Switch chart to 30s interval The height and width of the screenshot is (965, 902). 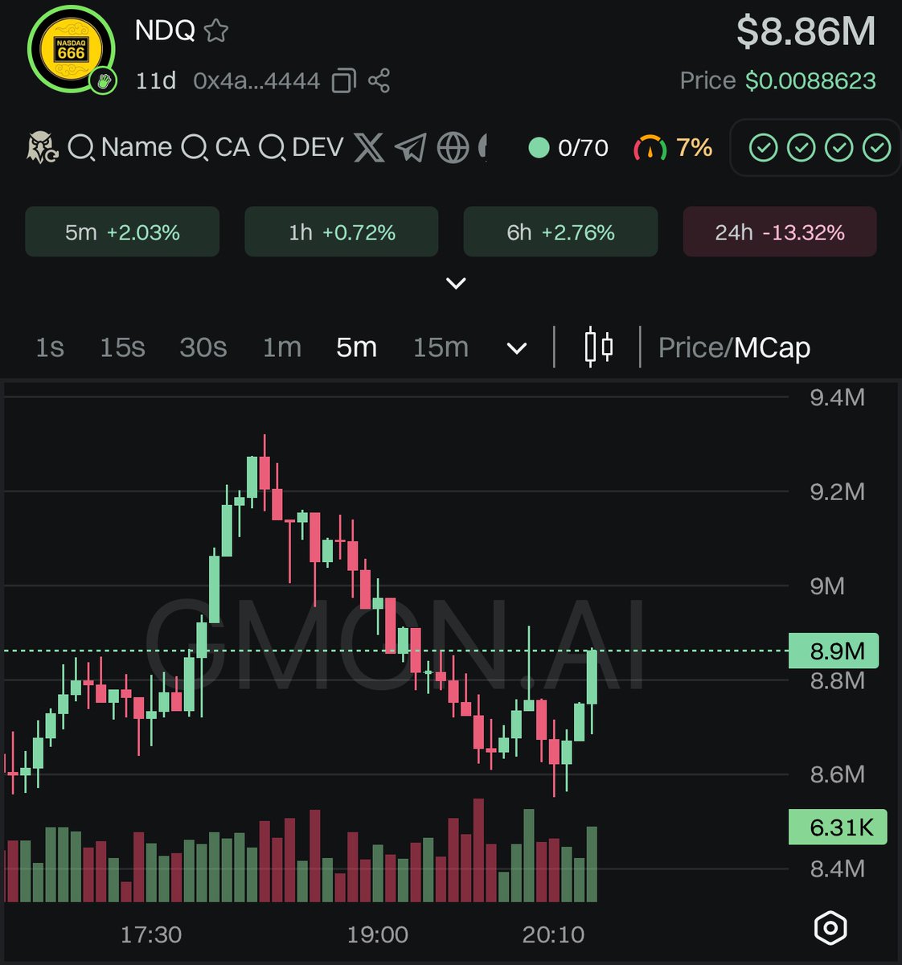point(203,347)
